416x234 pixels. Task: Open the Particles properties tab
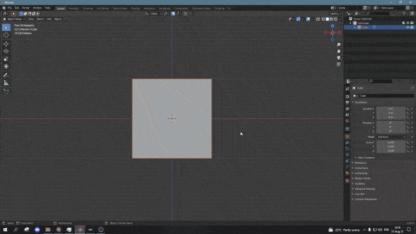click(x=347, y=149)
